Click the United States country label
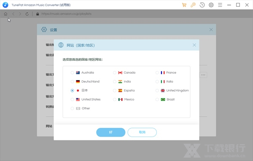Image resolution: width=253 pixels, height=161 pixels. click(x=91, y=99)
